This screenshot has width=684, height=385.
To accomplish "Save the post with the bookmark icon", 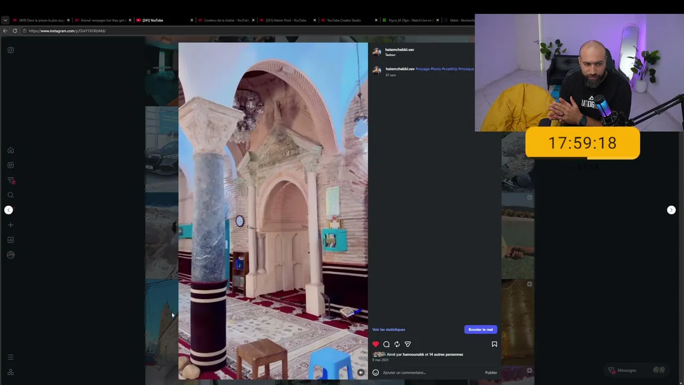I will (494, 344).
